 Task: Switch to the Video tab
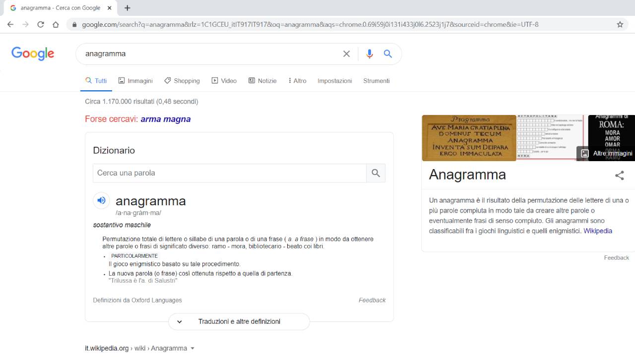pos(224,81)
